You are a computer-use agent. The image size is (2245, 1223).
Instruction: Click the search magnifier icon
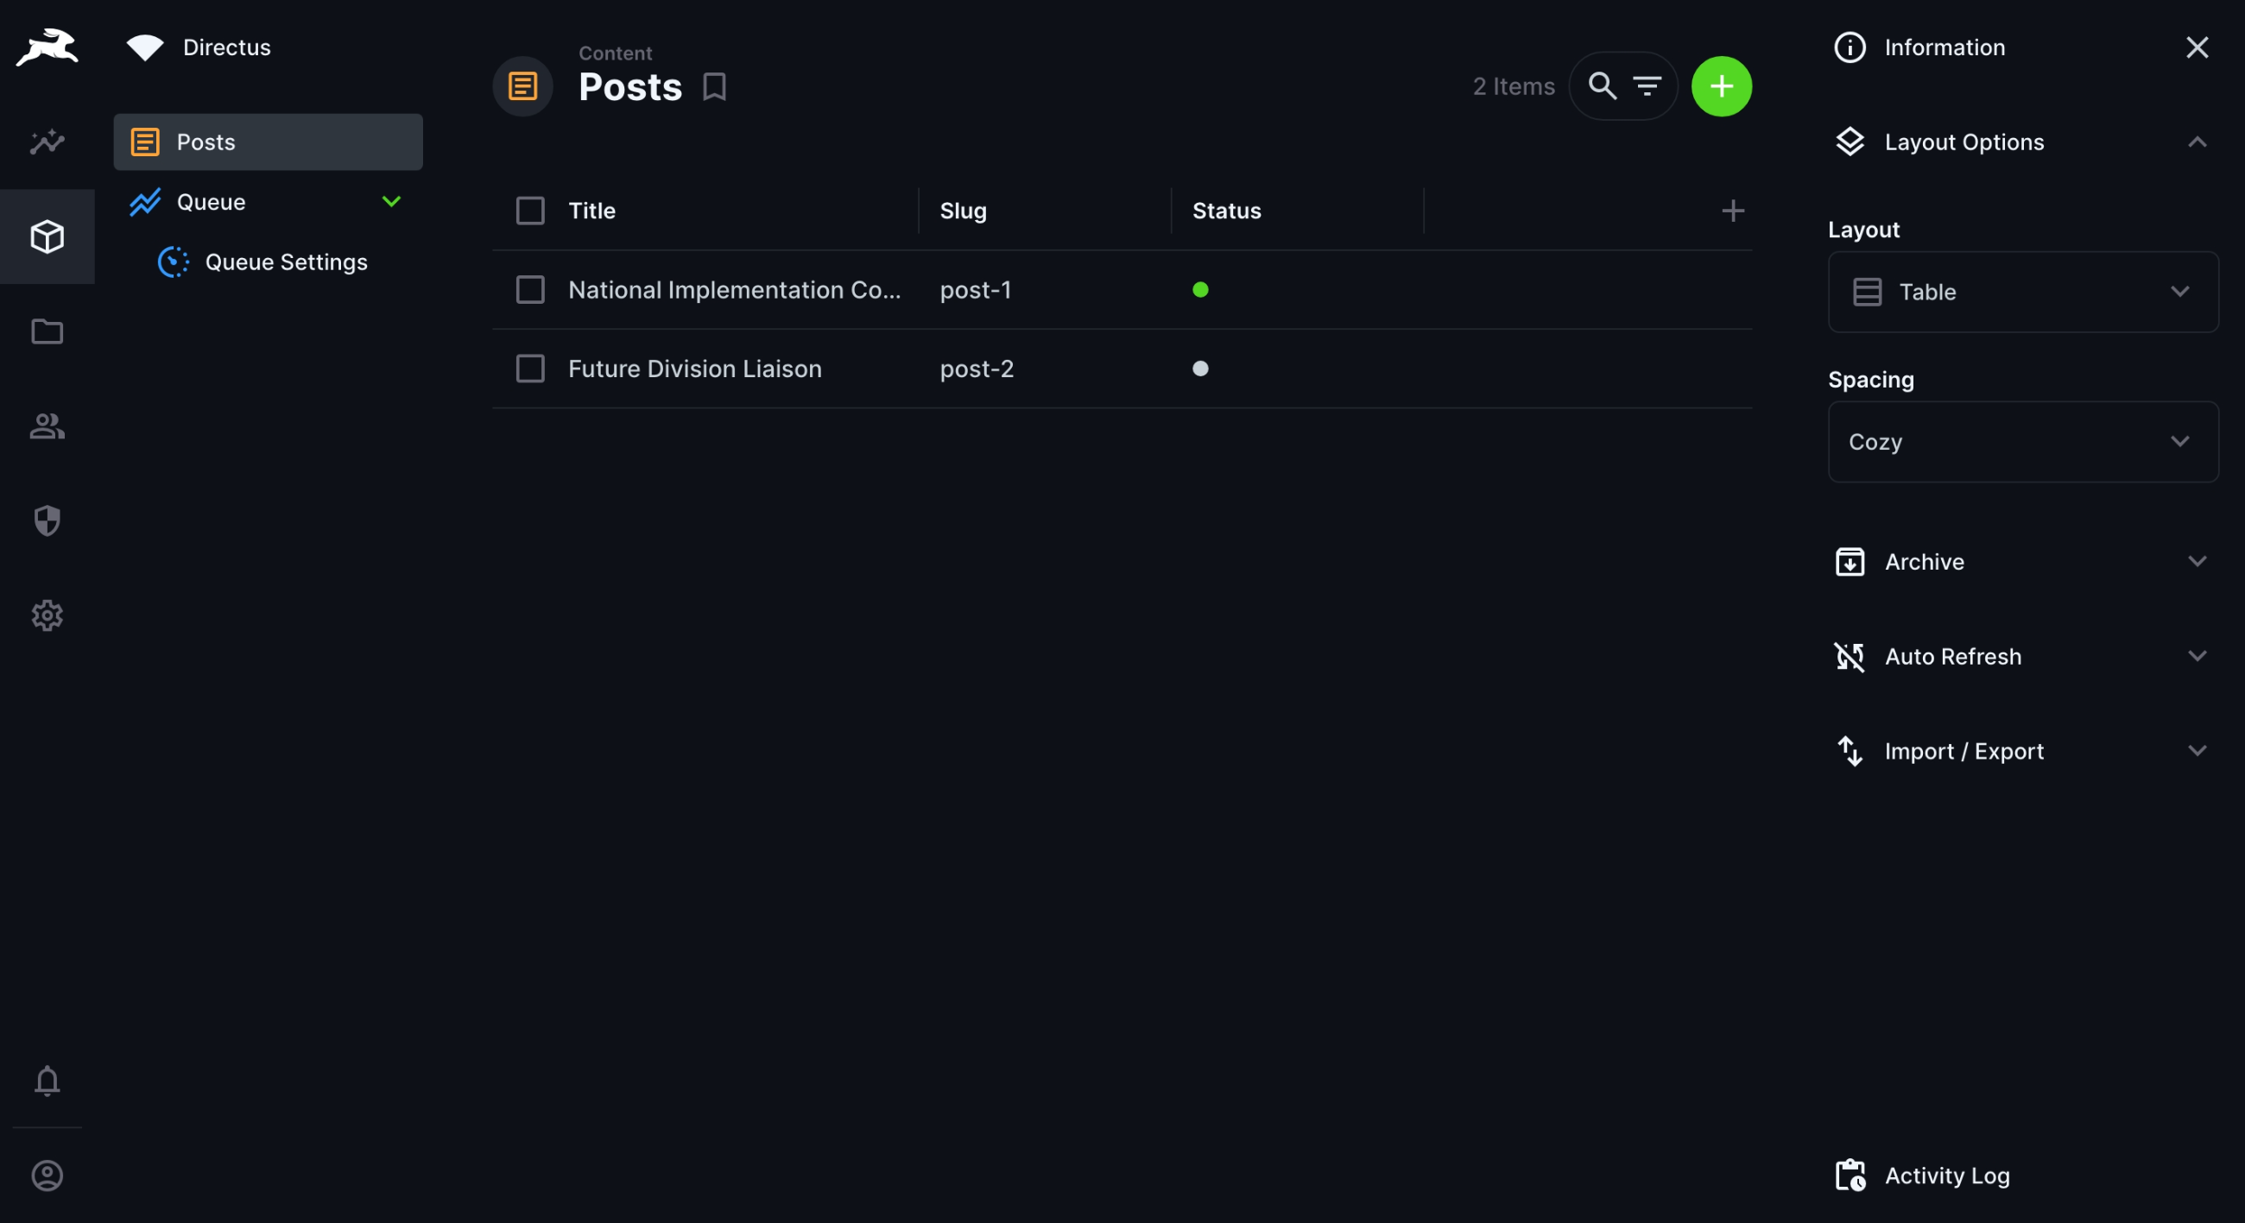click(1602, 86)
